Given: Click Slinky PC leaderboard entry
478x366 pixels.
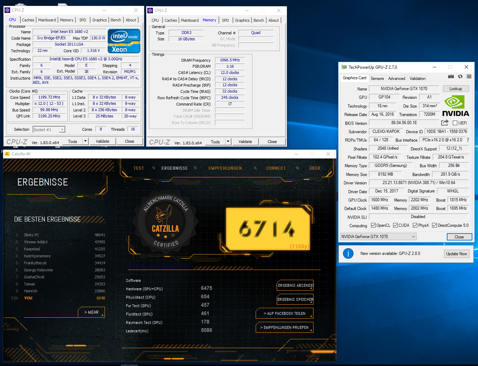Looking at the screenshot, I should (60, 235).
